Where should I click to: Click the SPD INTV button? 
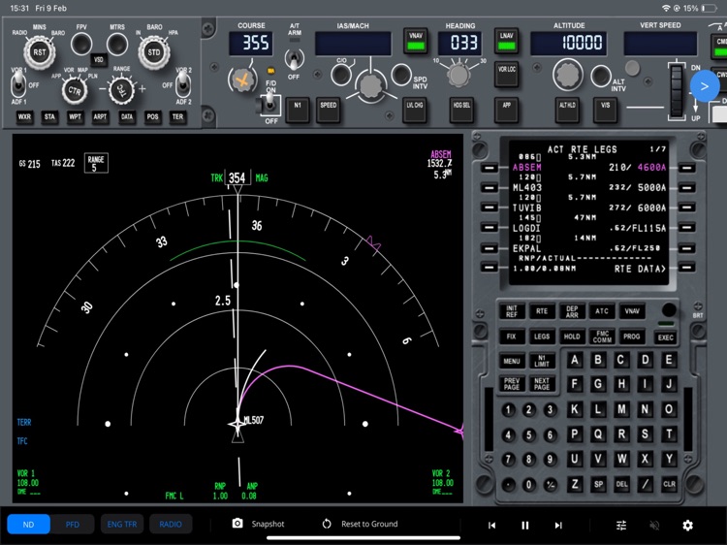[x=401, y=75]
